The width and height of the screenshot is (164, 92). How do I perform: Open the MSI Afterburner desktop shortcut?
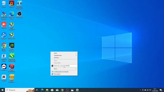coord(12,26)
